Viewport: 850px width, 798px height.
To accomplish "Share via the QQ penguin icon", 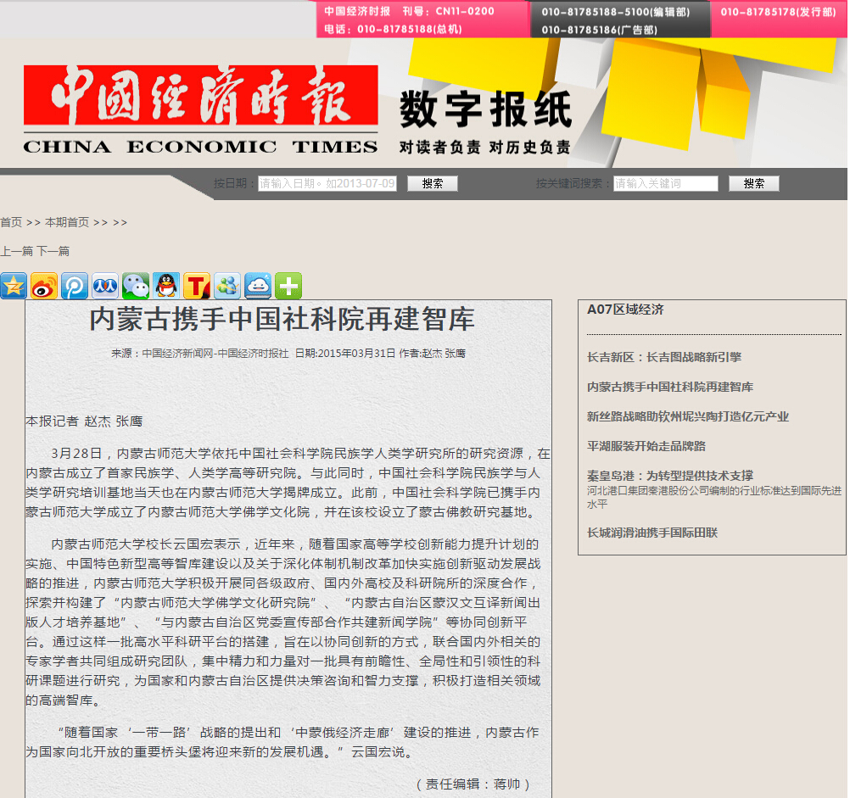I will coord(166,286).
